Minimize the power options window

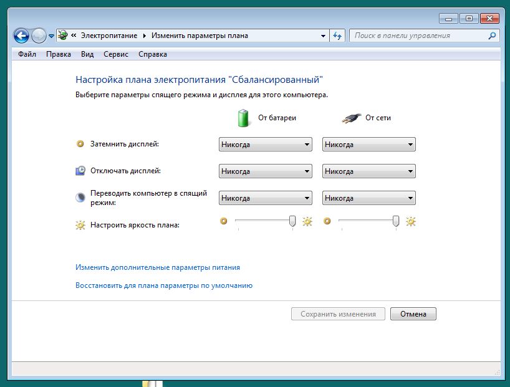448,19
